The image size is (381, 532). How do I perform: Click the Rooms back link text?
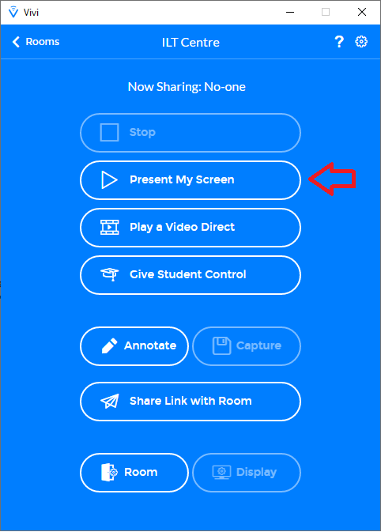[x=43, y=42]
